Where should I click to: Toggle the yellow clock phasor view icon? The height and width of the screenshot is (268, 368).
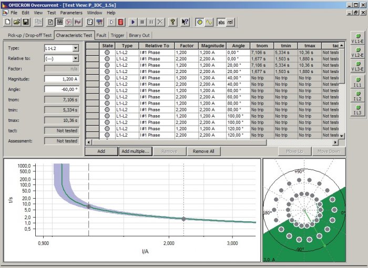[200, 22]
